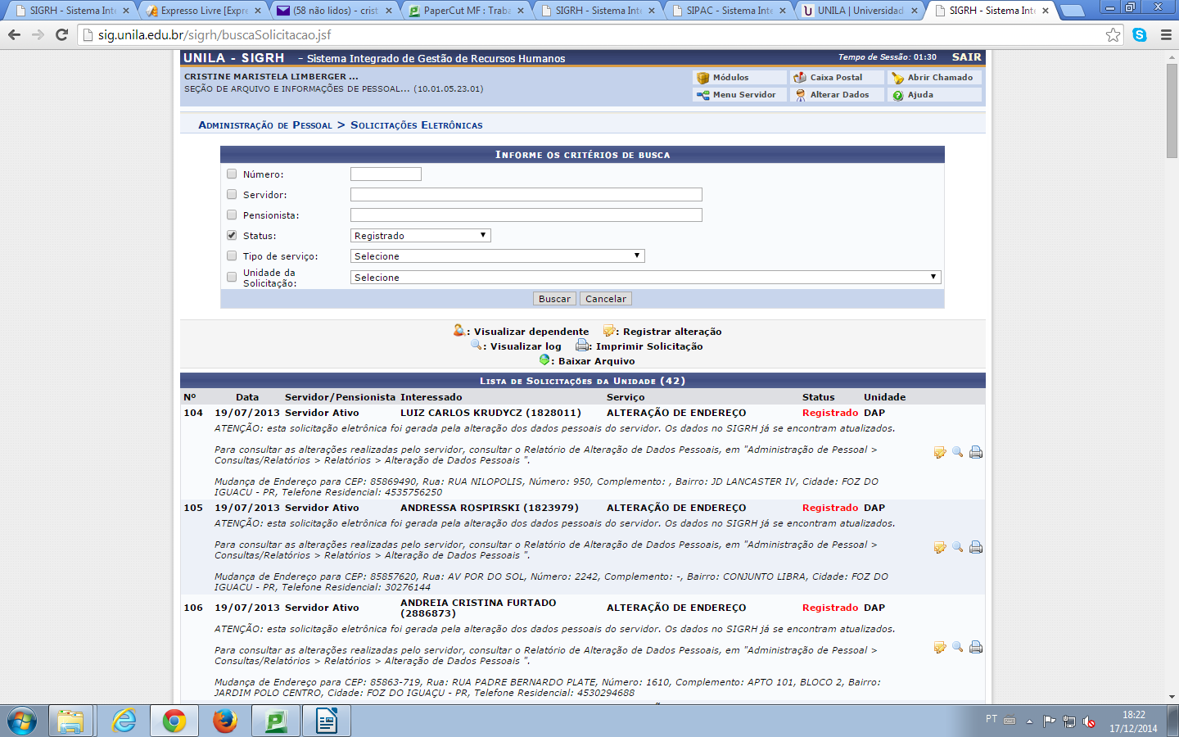Image resolution: width=1179 pixels, height=737 pixels.
Task: Switch to the SIPAC tab
Action: (x=730, y=11)
